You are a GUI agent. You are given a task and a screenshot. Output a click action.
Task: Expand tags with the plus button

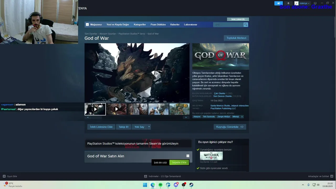(x=242, y=117)
